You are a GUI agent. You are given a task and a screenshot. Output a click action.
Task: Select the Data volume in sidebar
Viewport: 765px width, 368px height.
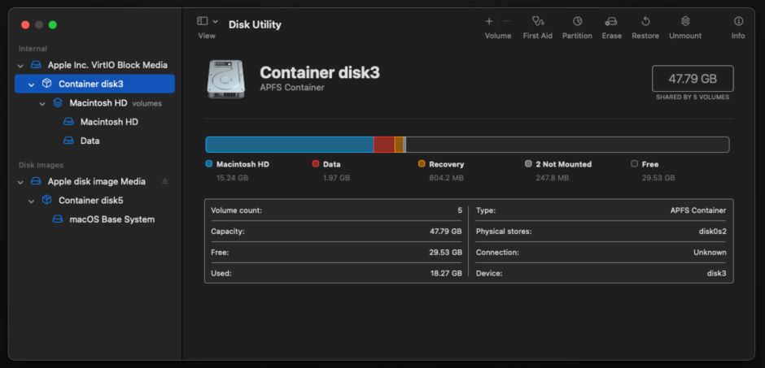[x=90, y=141]
